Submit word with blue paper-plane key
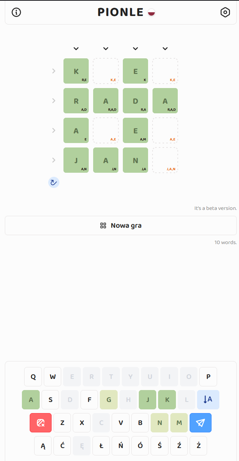Screen dimensions: 239x461 coord(200,423)
